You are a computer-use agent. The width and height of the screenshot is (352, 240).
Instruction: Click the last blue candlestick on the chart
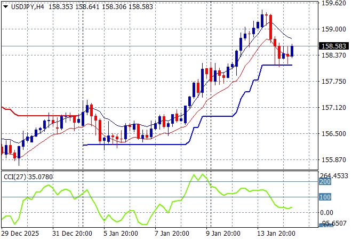[292, 51]
